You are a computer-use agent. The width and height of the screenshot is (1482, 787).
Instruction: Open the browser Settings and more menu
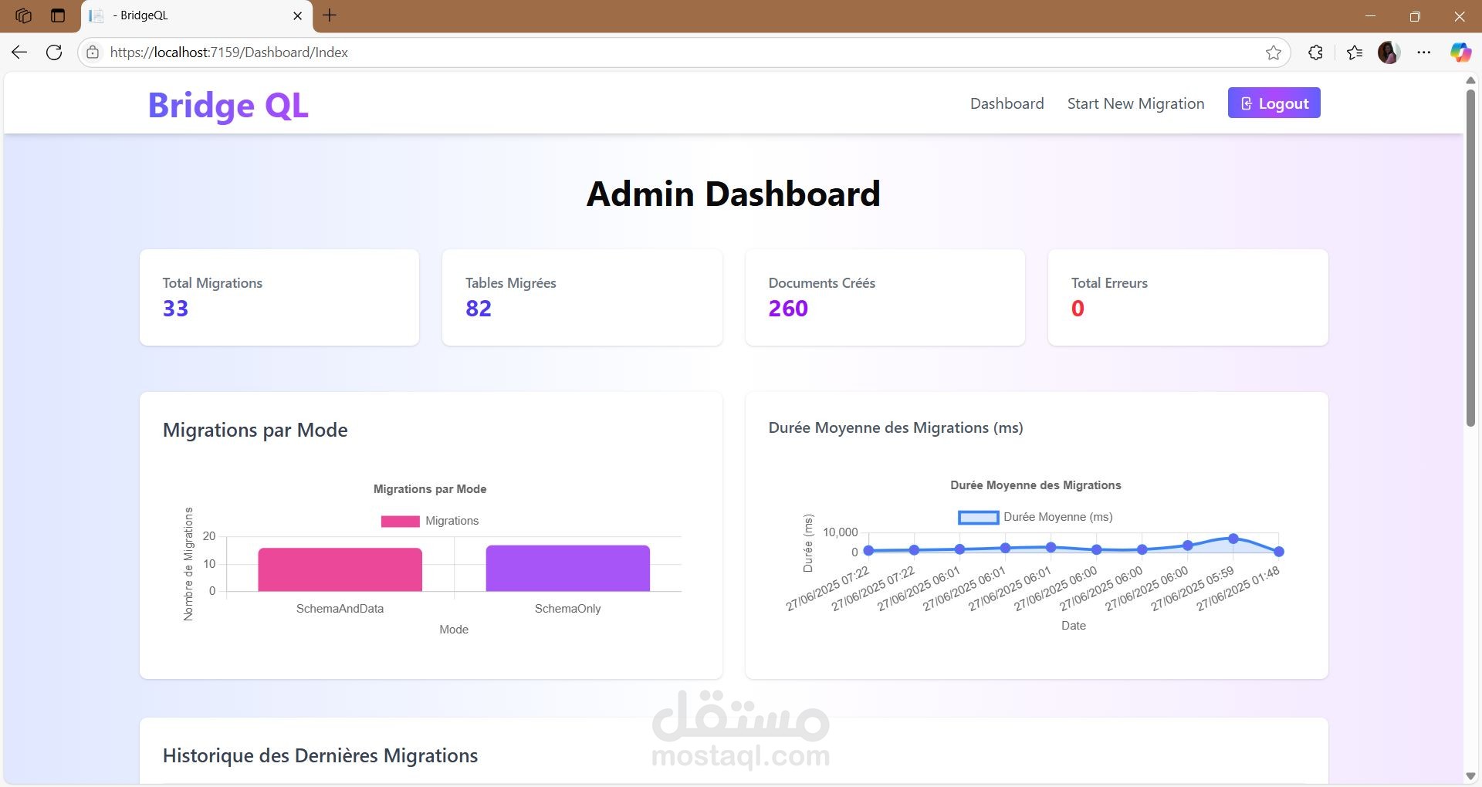1424,52
